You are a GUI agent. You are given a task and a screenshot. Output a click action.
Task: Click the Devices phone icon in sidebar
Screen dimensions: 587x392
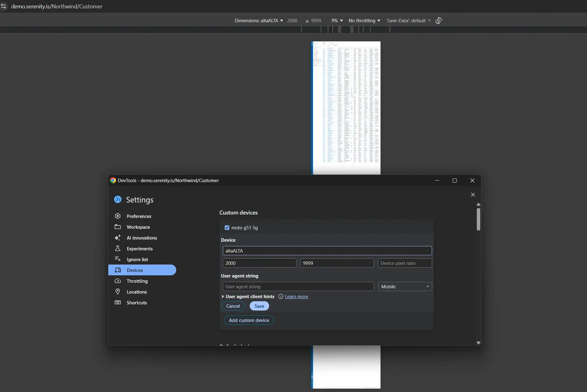[118, 270]
